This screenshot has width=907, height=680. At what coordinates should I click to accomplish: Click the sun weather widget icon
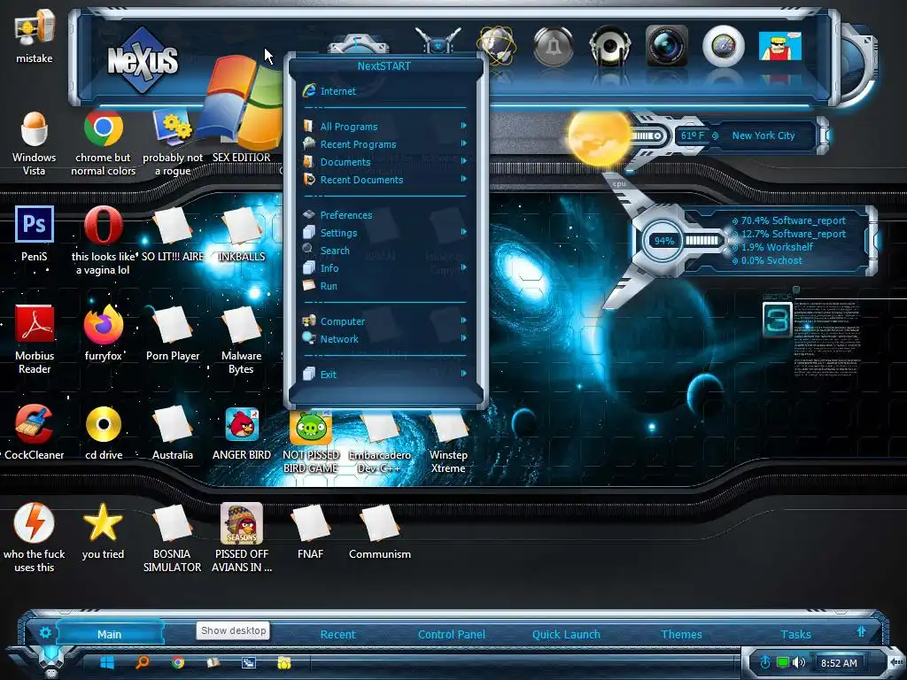pos(598,137)
